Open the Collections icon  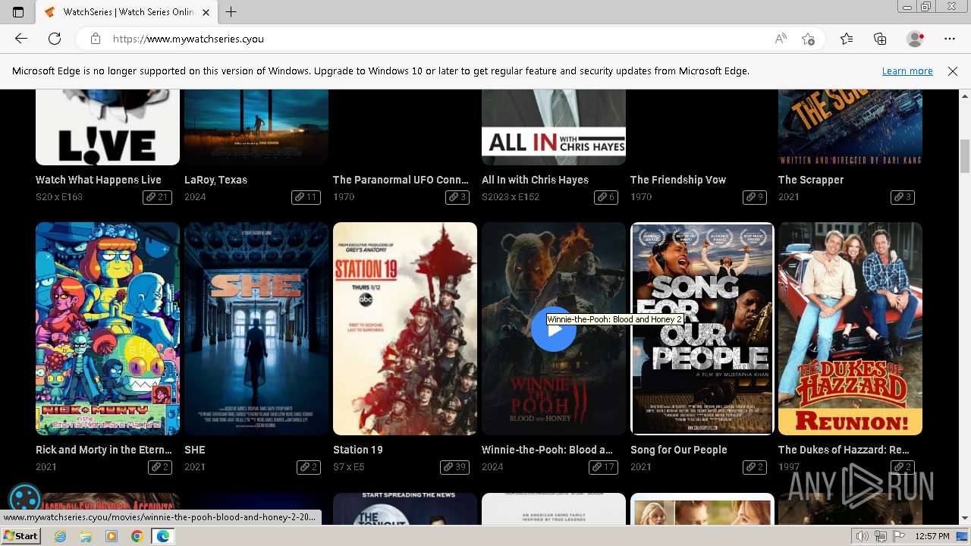(880, 39)
